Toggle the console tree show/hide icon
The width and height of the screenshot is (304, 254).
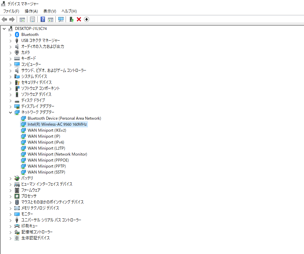pyautogui.click(x=22, y=19)
